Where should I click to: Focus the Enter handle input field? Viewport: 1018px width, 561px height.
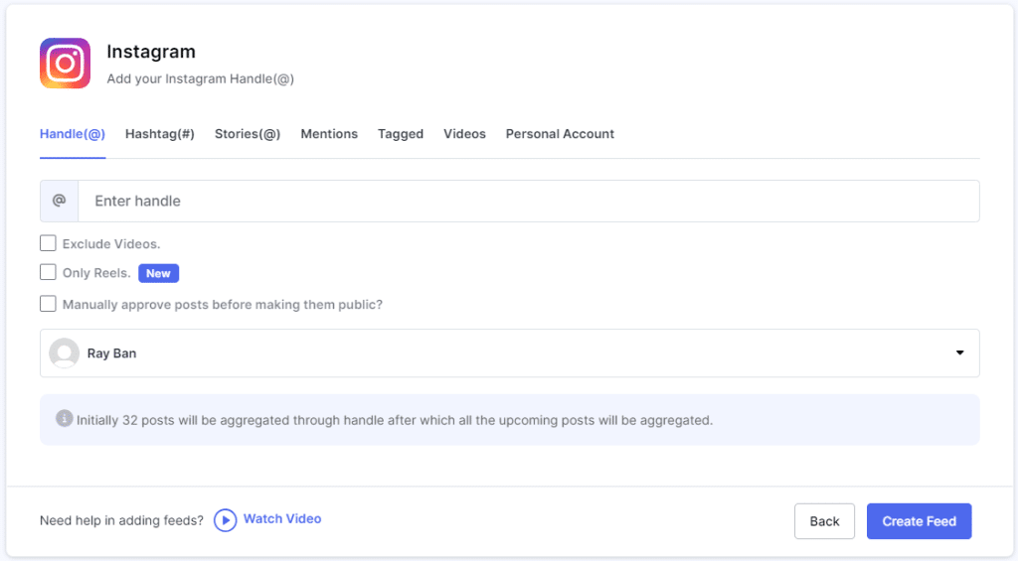(527, 201)
